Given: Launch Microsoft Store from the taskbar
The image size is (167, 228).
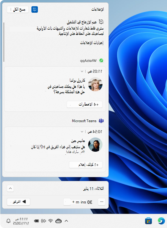Looking at the screenshot, I should click(x=149, y=221).
